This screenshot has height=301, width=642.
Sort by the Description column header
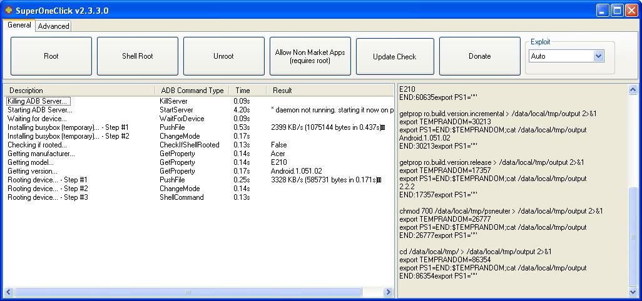coord(79,91)
